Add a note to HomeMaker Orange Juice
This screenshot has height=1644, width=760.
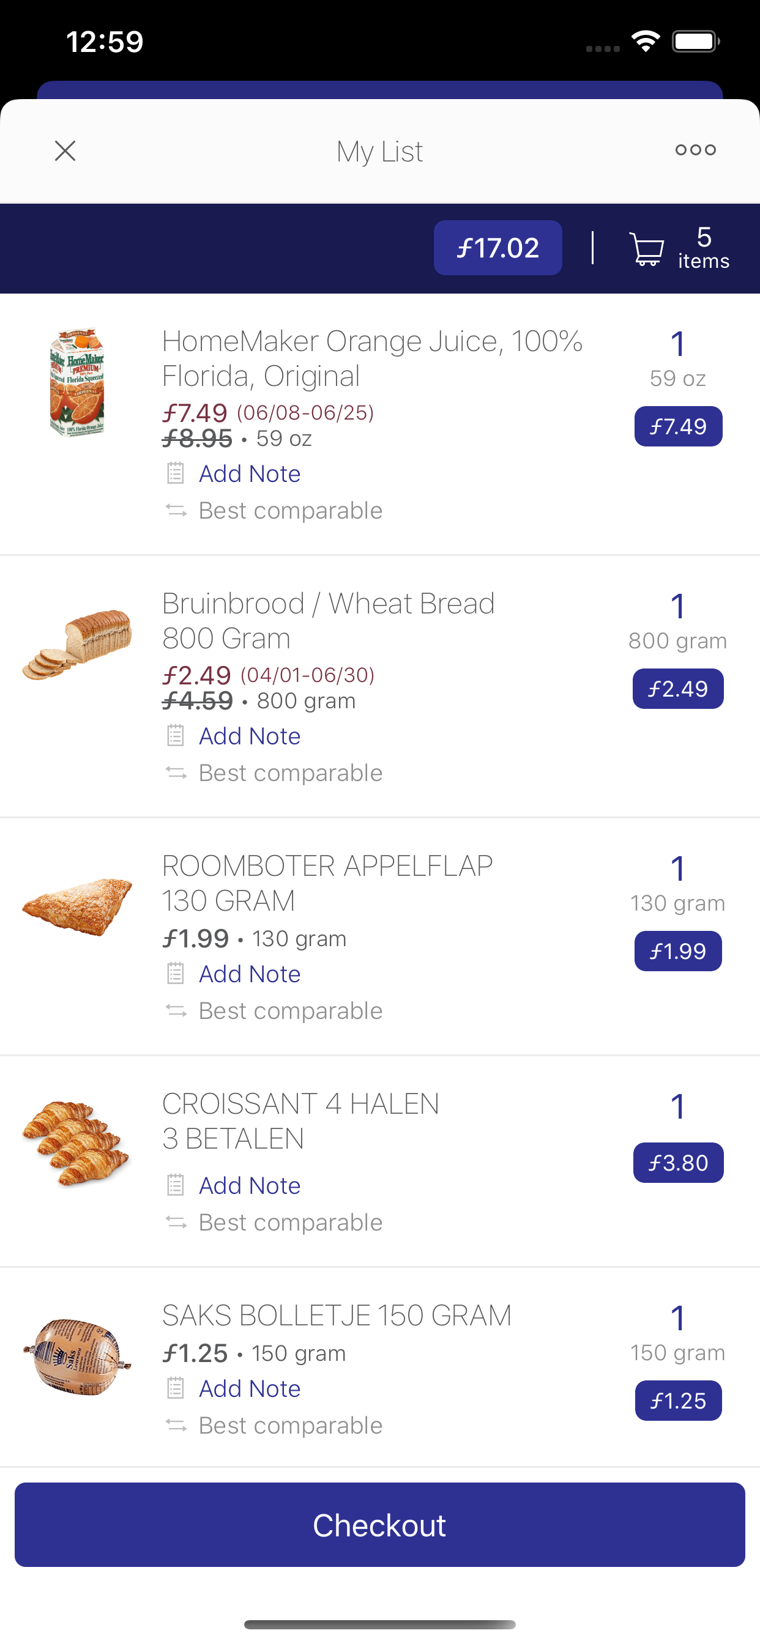point(249,473)
